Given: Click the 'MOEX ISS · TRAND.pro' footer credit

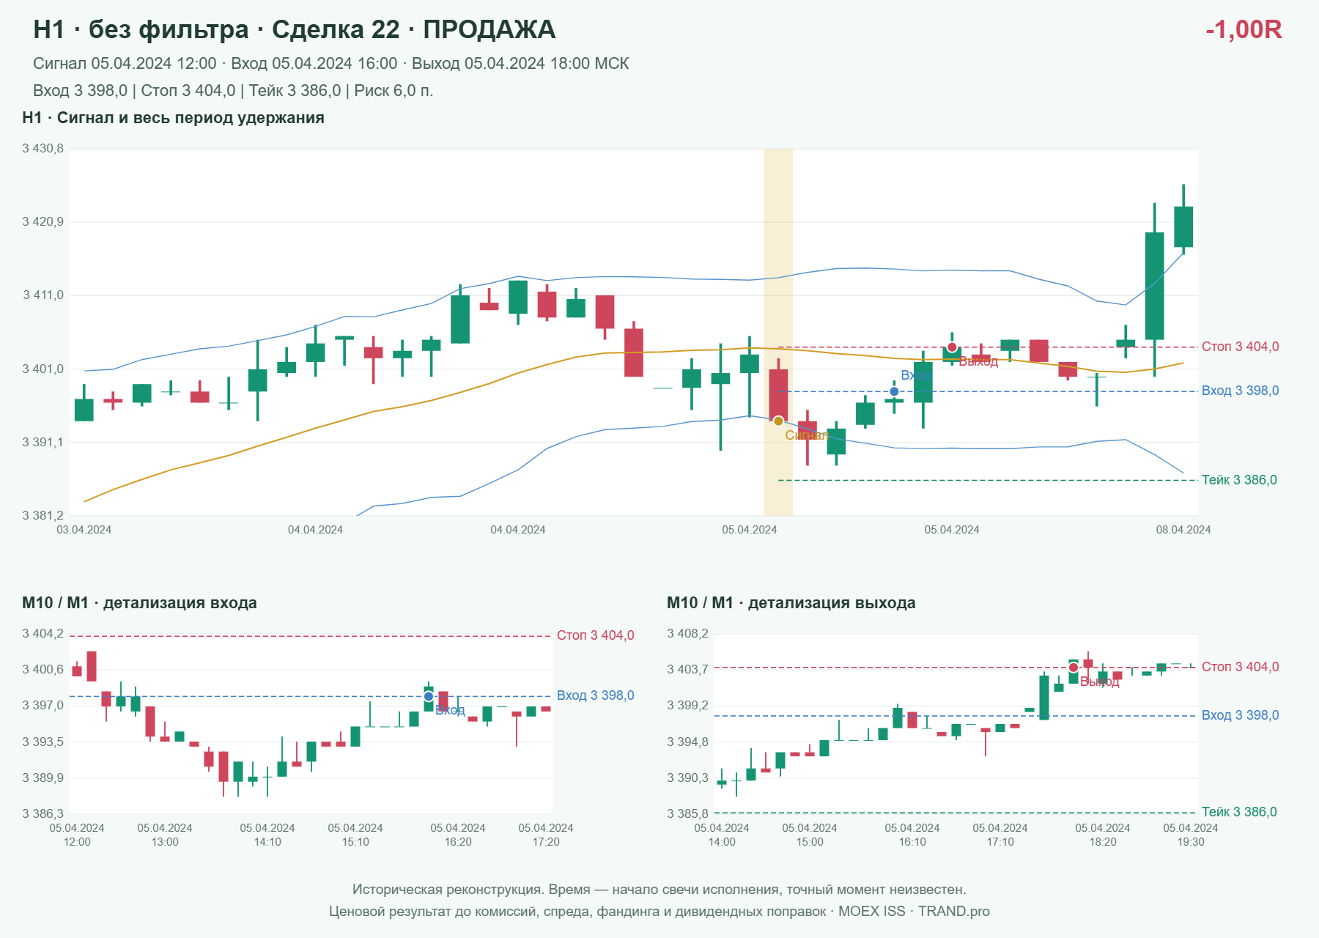Looking at the screenshot, I should tap(914, 912).
